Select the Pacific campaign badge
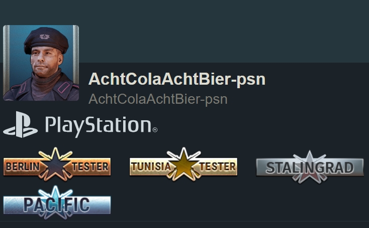Image resolution: width=369 pixels, height=228 pixels. (x=57, y=202)
